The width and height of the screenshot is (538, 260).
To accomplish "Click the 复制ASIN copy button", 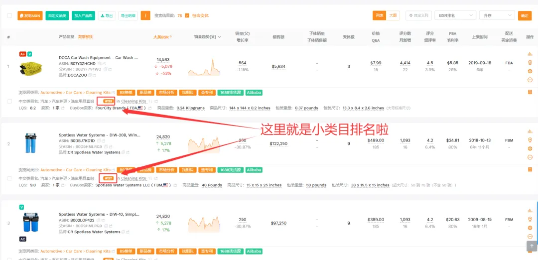I will (30, 16).
